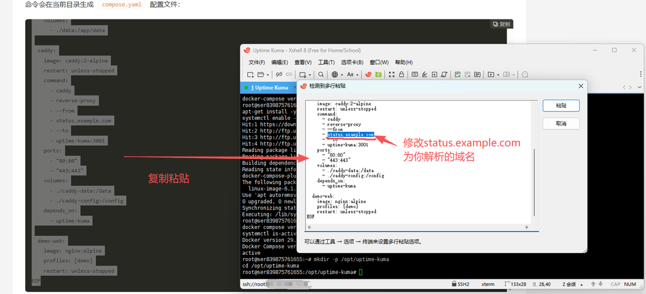Open the toolbar overflow three-dots menu
Screen dimensions: 646x294
[642, 74]
